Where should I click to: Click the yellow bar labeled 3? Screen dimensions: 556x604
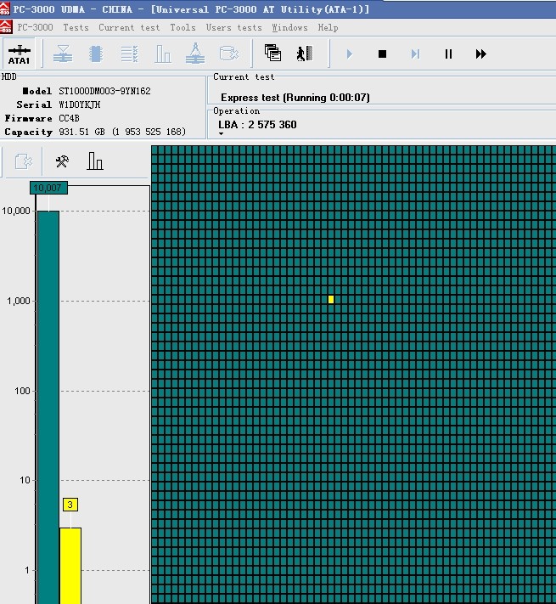(x=70, y=565)
